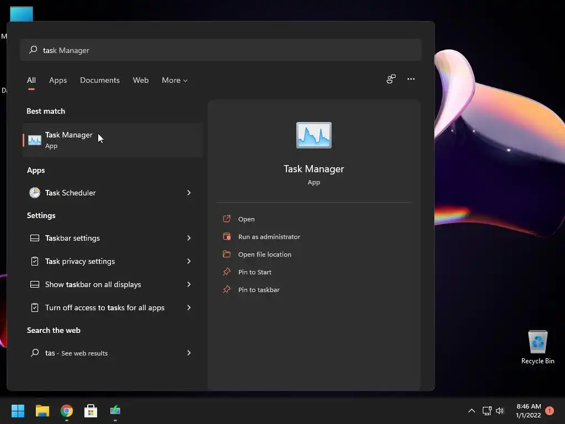This screenshot has height=424, width=565.
Task: Open Taskbar settings result
Action: click(x=113, y=238)
